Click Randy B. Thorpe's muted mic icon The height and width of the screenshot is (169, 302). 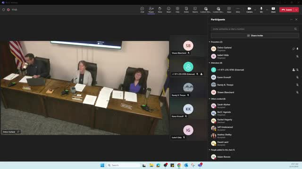[x=297, y=84]
